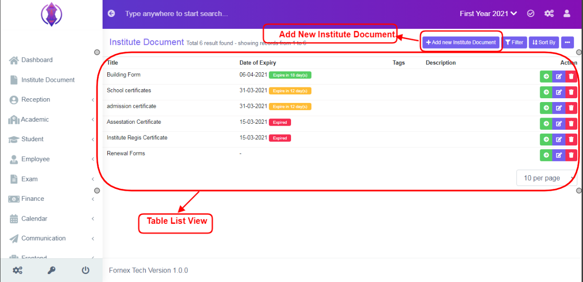Edit the Institute Regis Certificate row

click(559, 139)
